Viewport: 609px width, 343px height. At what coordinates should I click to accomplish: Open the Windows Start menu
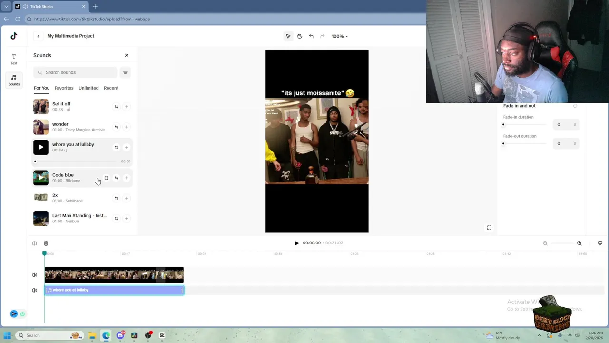click(7, 335)
